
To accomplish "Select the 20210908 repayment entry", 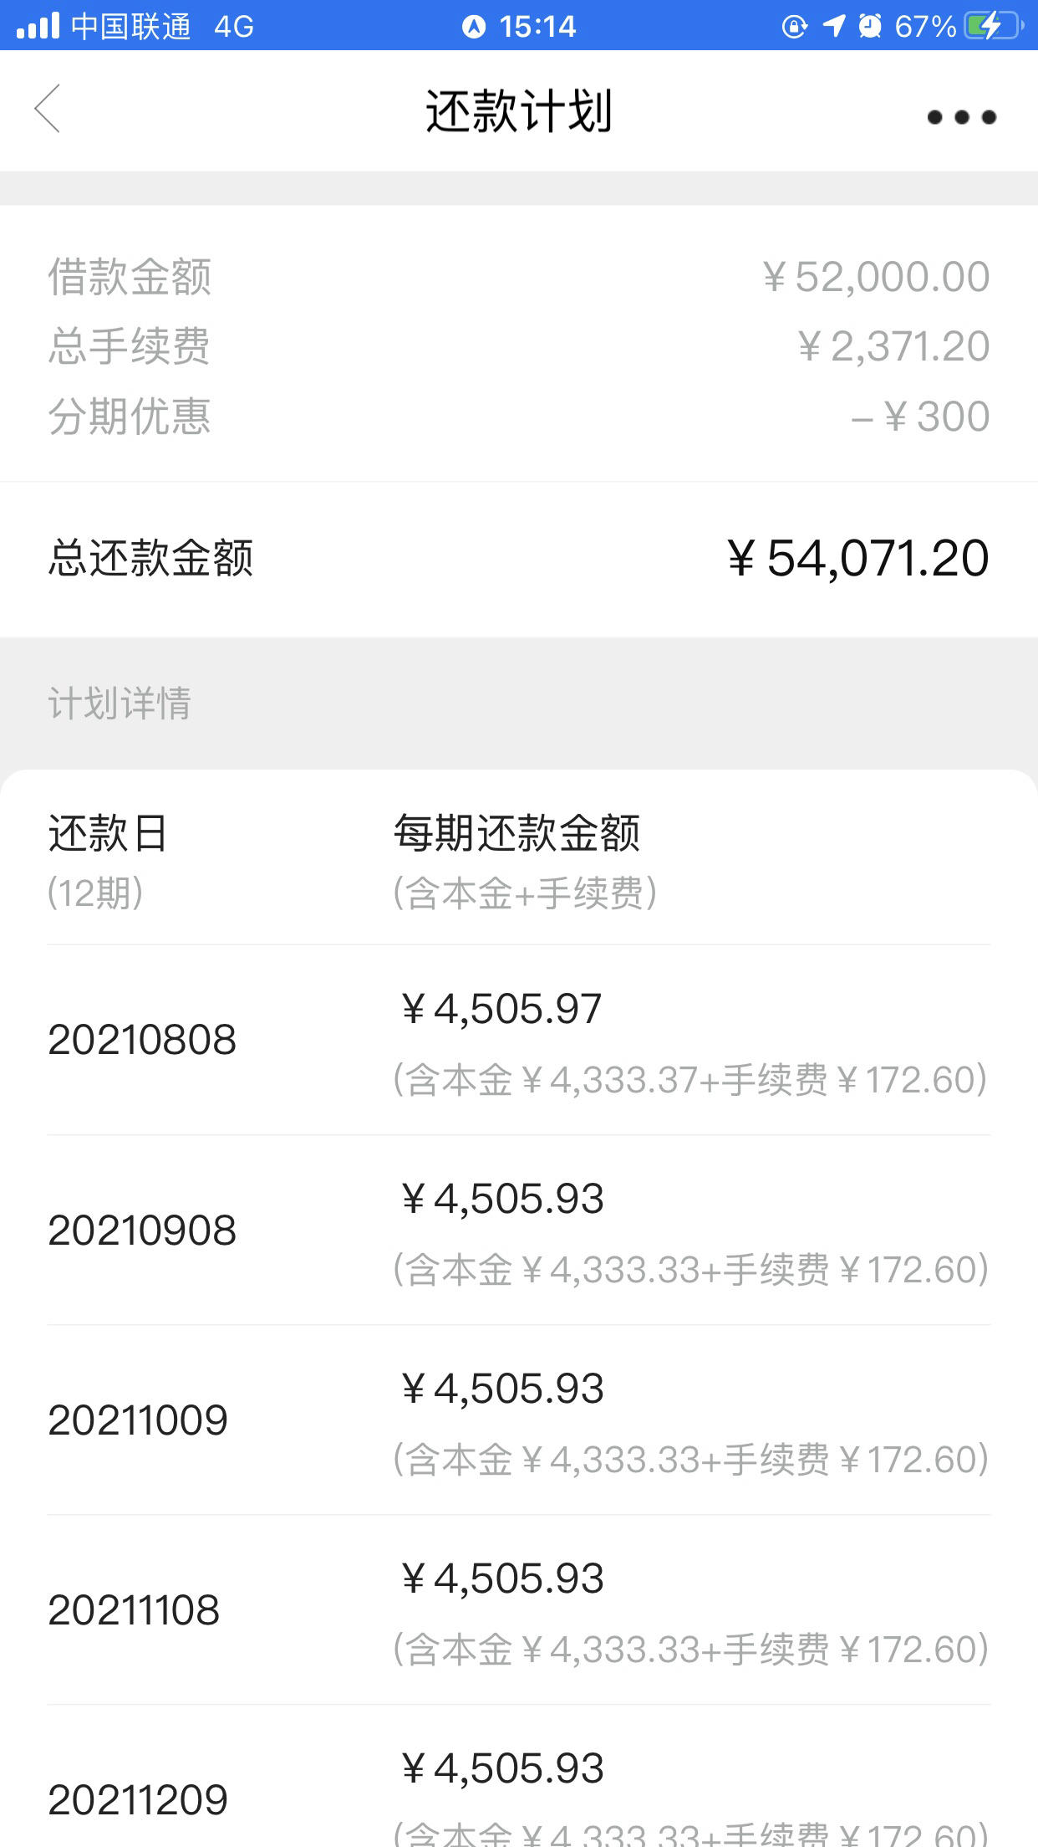I will [x=519, y=1230].
